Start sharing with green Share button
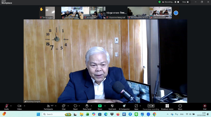Screen dimensions: 211x117 100,106
